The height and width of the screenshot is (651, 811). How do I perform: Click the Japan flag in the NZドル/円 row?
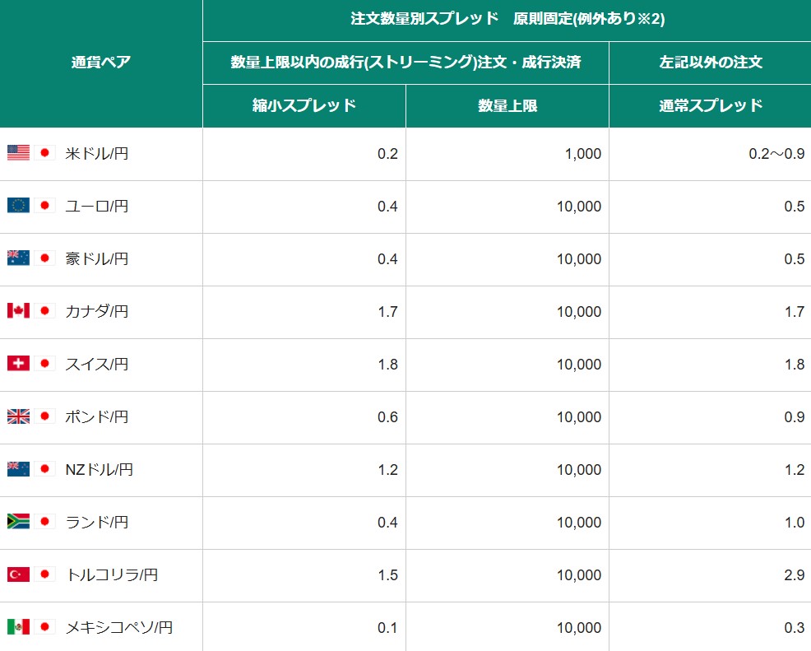click(x=45, y=469)
